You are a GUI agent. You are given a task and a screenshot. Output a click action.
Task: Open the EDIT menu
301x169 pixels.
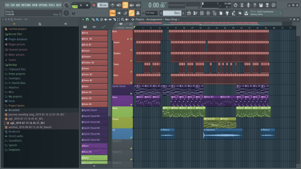click(13, 5)
